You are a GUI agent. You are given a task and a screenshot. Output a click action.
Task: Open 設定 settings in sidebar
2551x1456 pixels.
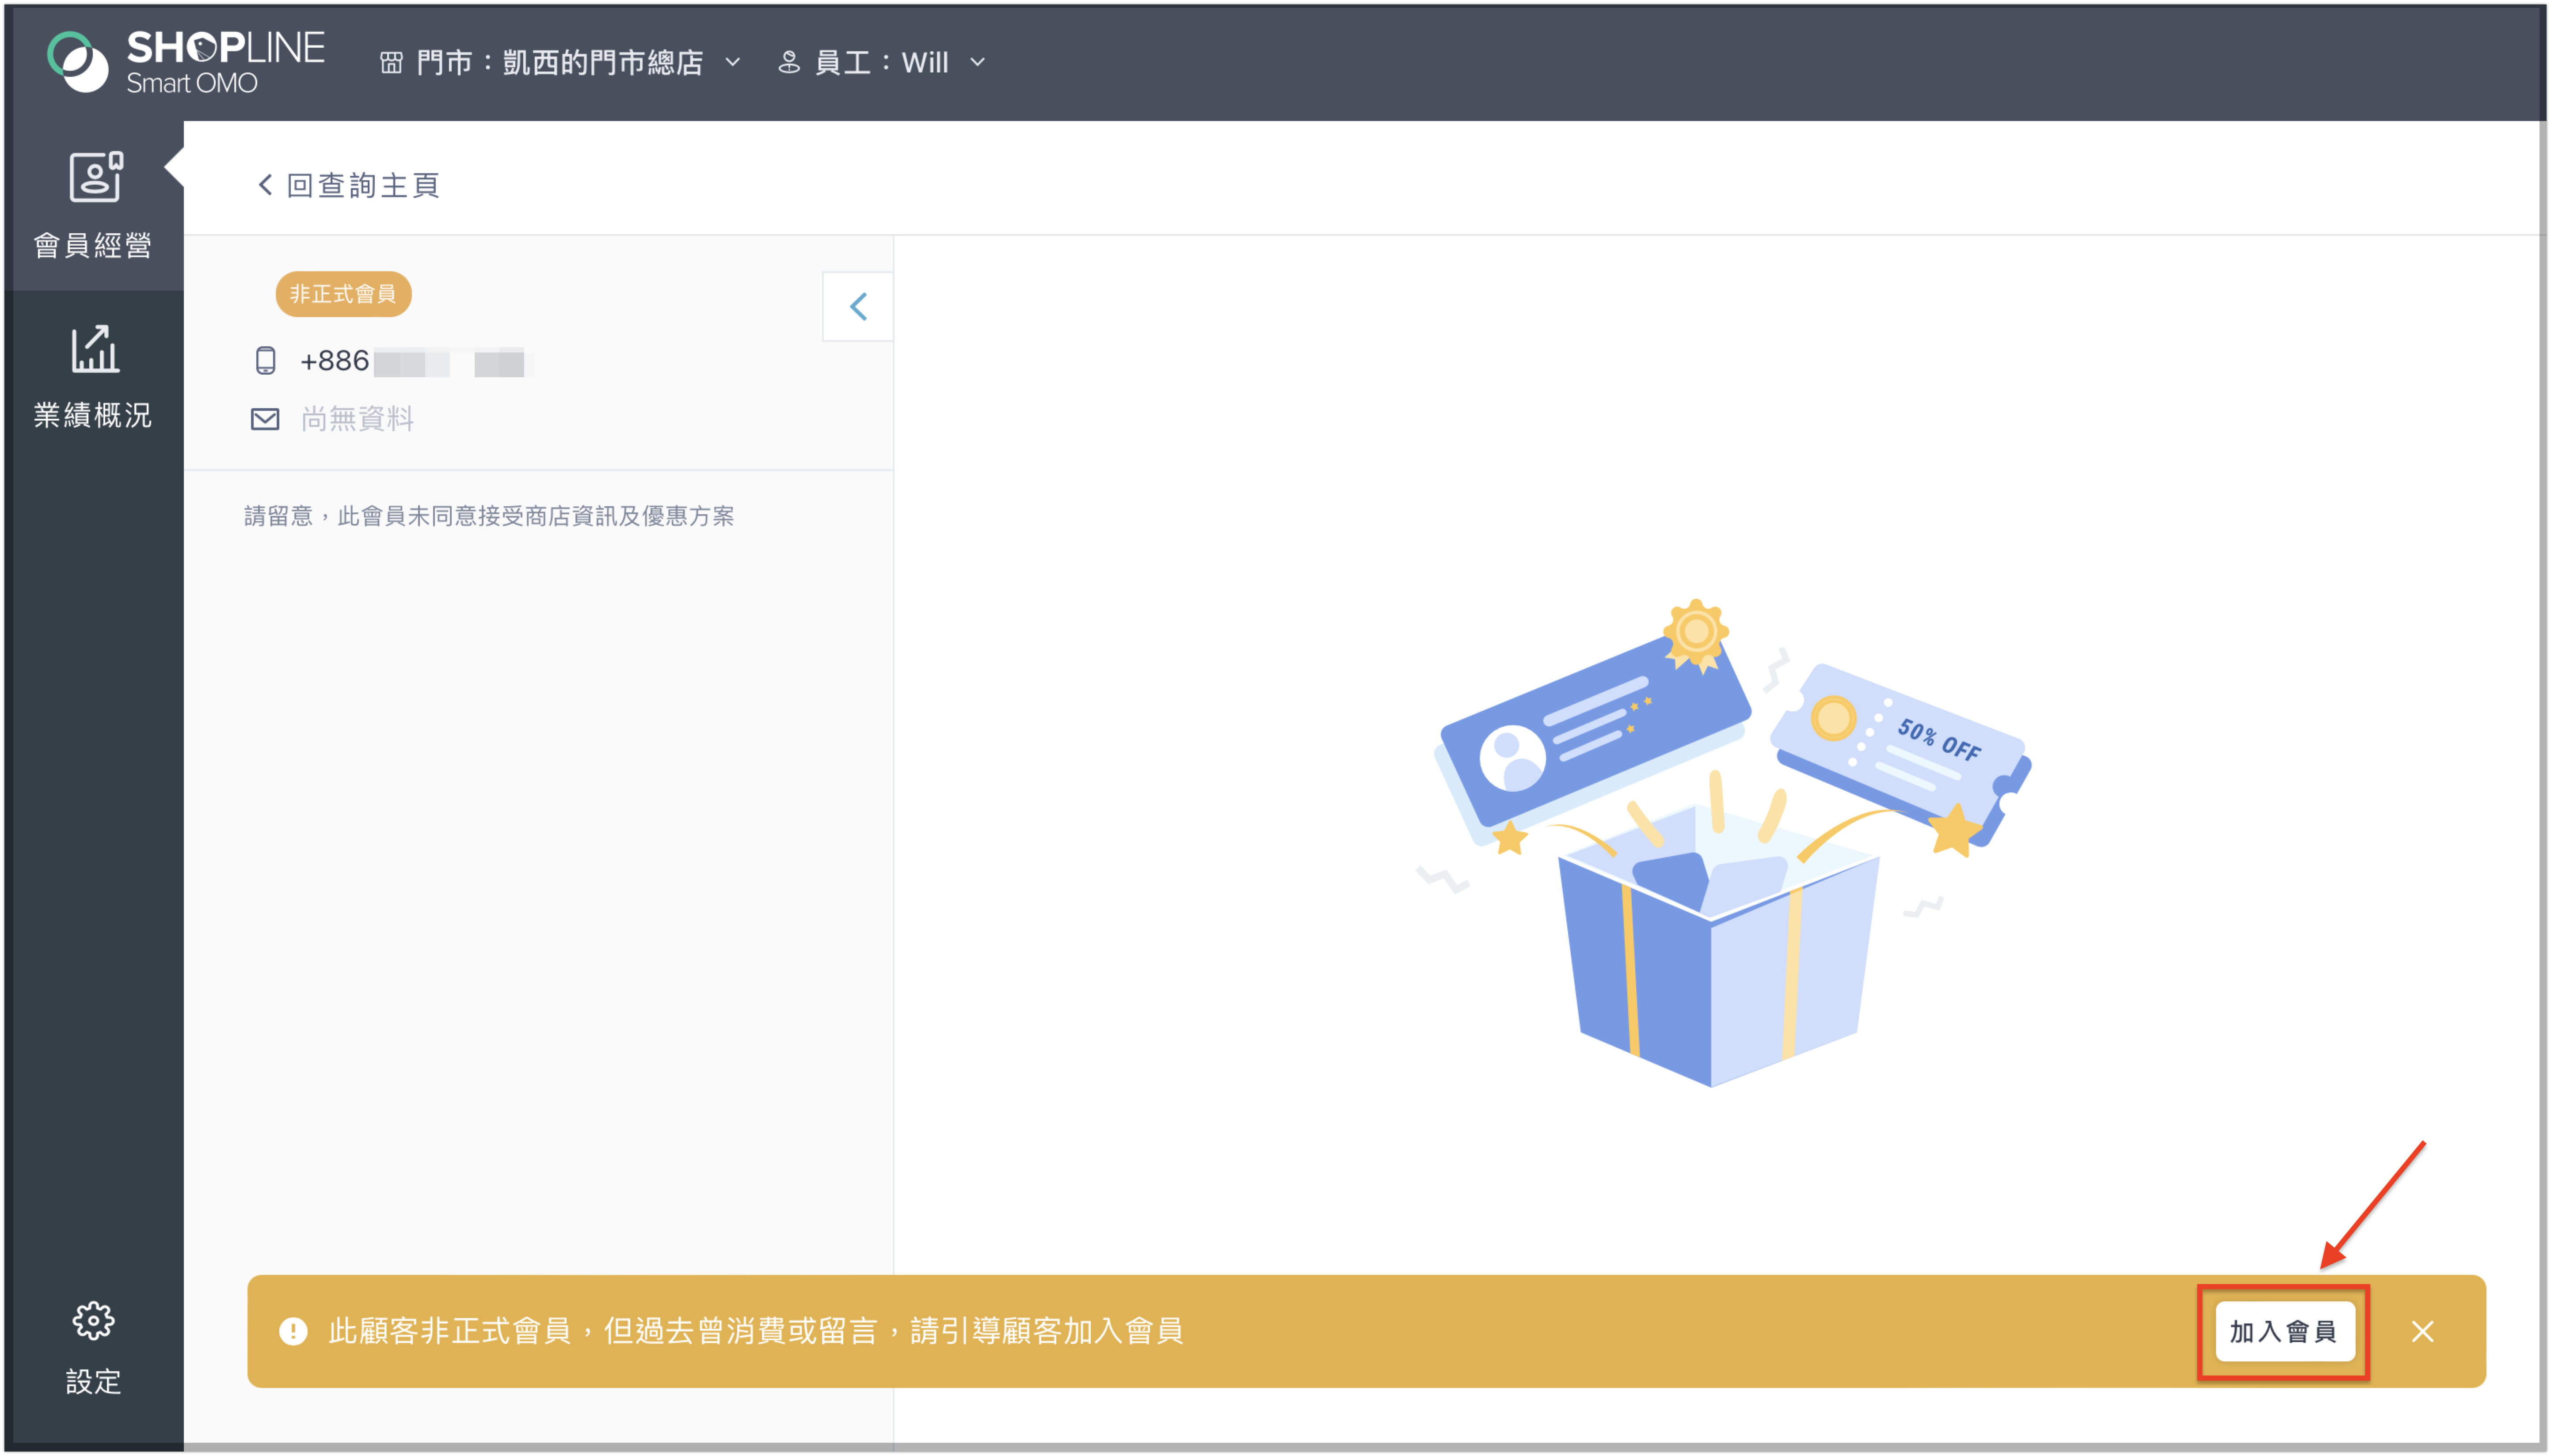93,1348
